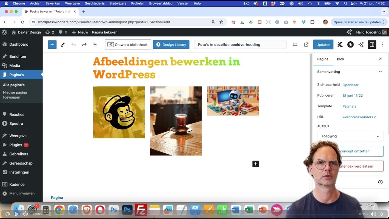Image resolution: width=389 pixels, height=219 pixels.
Task: Open the Nieuw menu in admin bar
Action: click(80, 32)
